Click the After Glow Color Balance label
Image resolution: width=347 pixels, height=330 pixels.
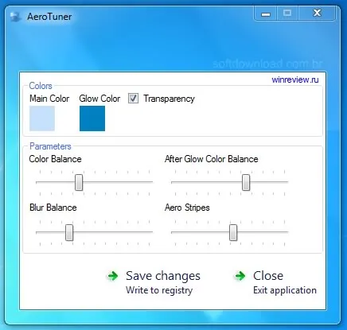click(212, 159)
